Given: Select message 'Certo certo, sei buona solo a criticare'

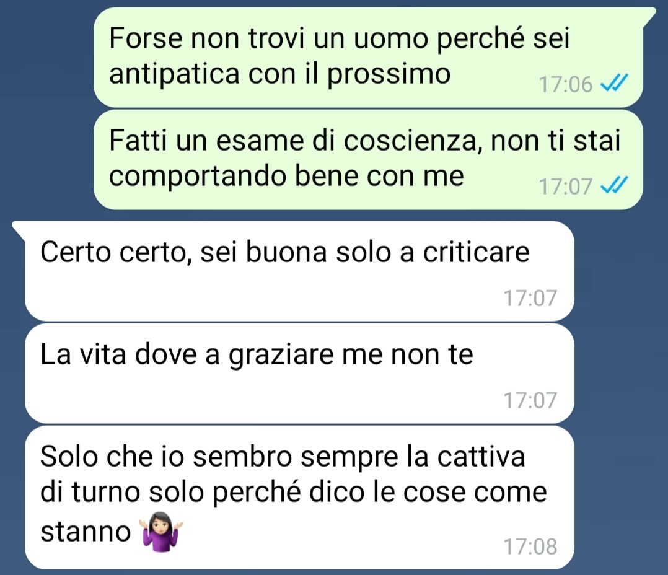Looking at the screenshot, I should click(299, 271).
